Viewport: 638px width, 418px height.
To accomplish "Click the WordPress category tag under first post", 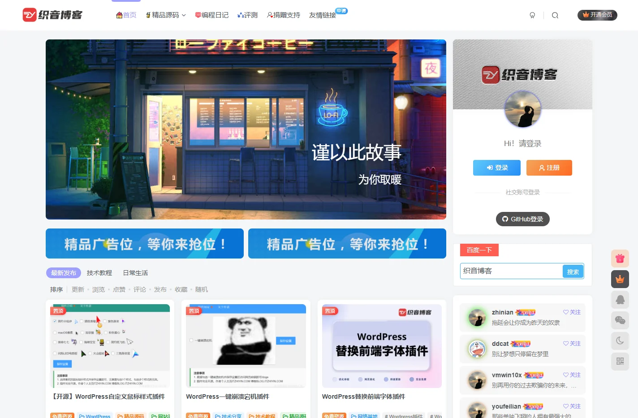I will point(95,416).
